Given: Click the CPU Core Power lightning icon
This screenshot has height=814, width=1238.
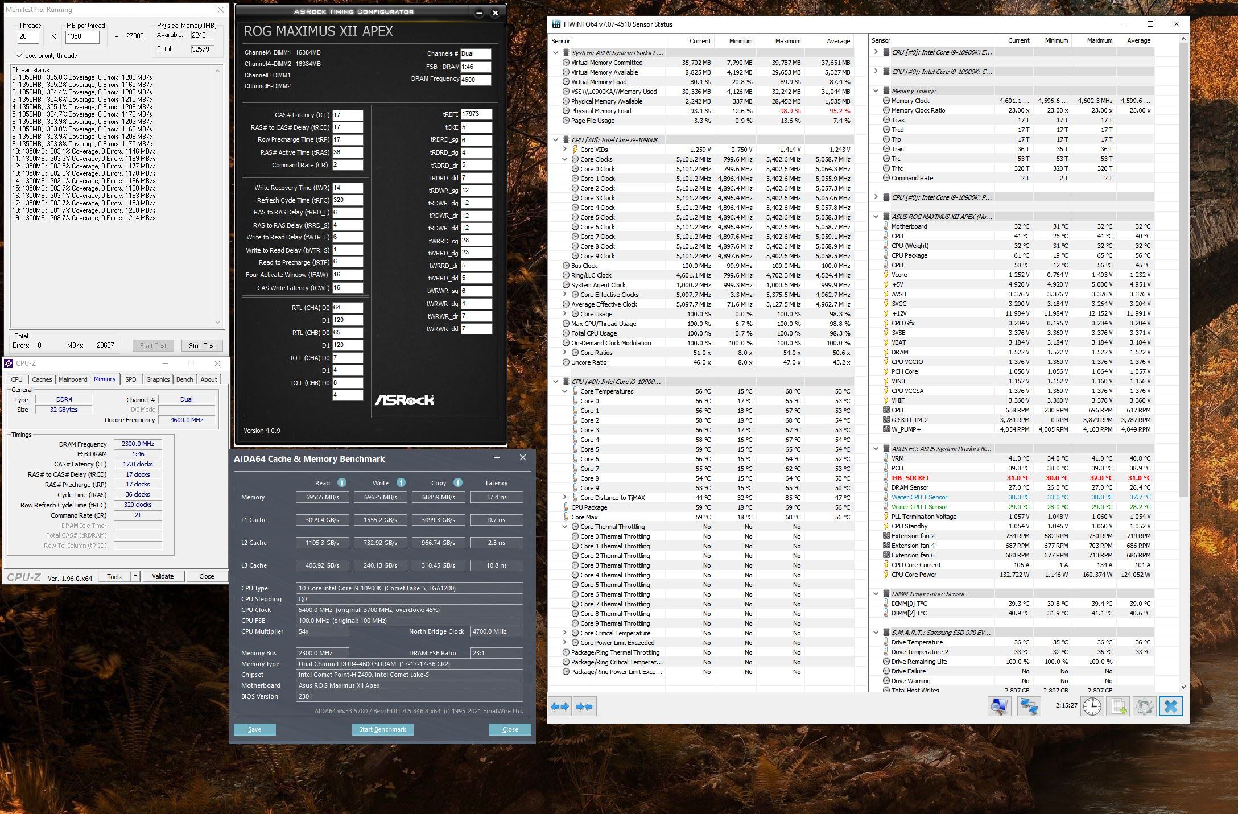Looking at the screenshot, I should pos(886,575).
